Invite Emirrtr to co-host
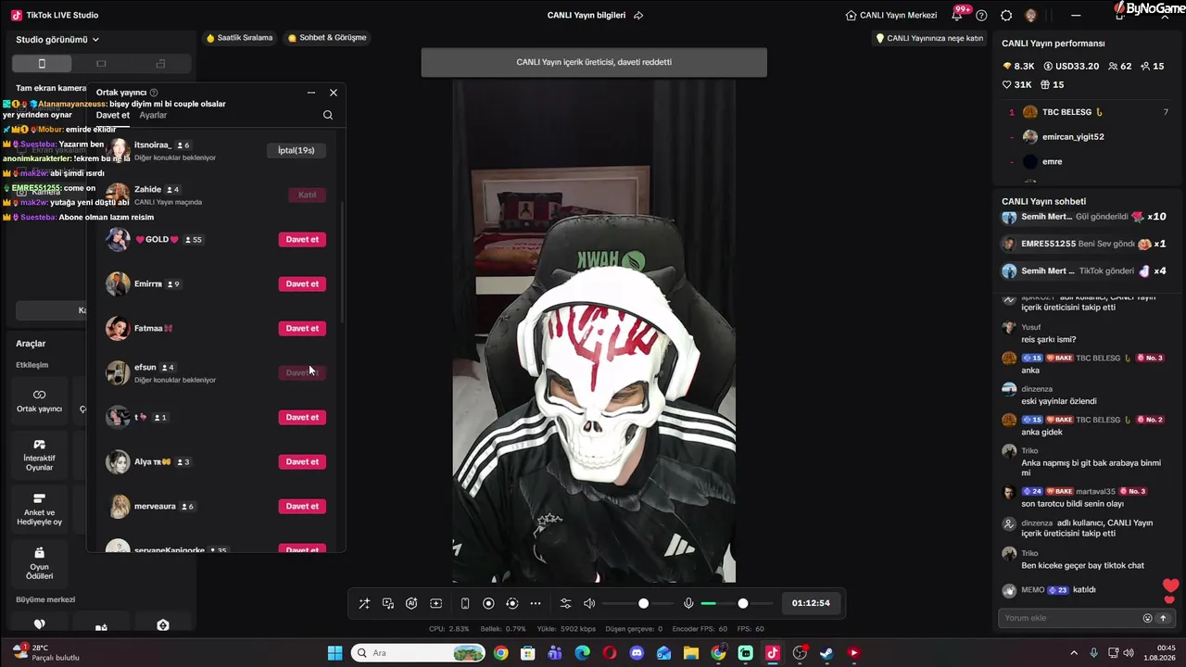1186x667 pixels. click(302, 283)
